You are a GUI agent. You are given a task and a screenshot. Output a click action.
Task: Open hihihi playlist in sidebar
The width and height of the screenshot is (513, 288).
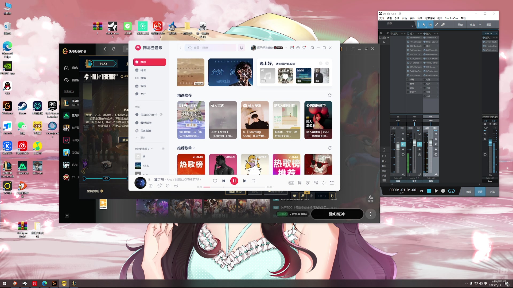tap(150, 166)
